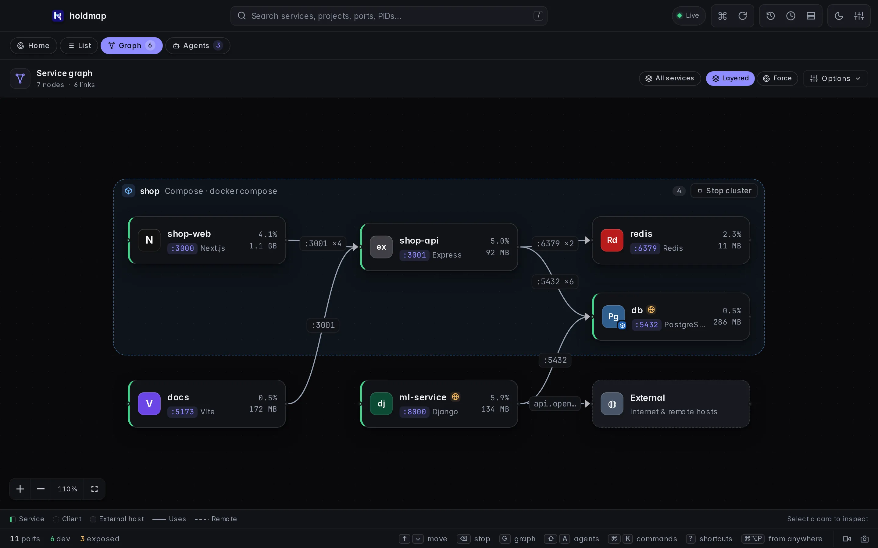This screenshot has width=878, height=548.
Task: Click the exposed globe badge next to db
Action: [x=651, y=310]
